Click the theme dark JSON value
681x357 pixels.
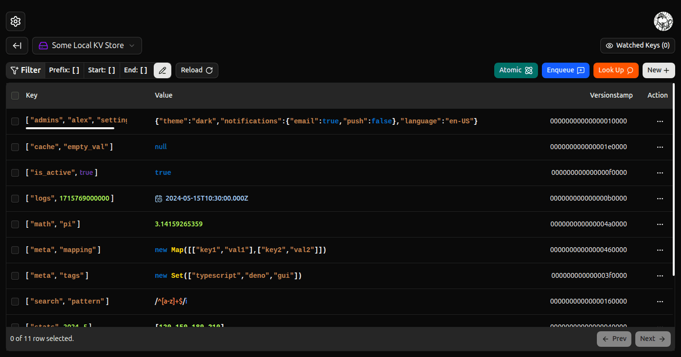point(316,121)
